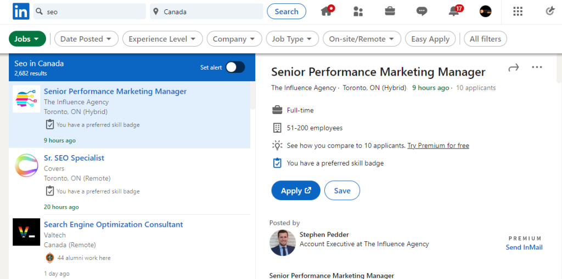The image size is (562, 279).
Task: Toggle the Set alert switch
Action: click(x=235, y=67)
